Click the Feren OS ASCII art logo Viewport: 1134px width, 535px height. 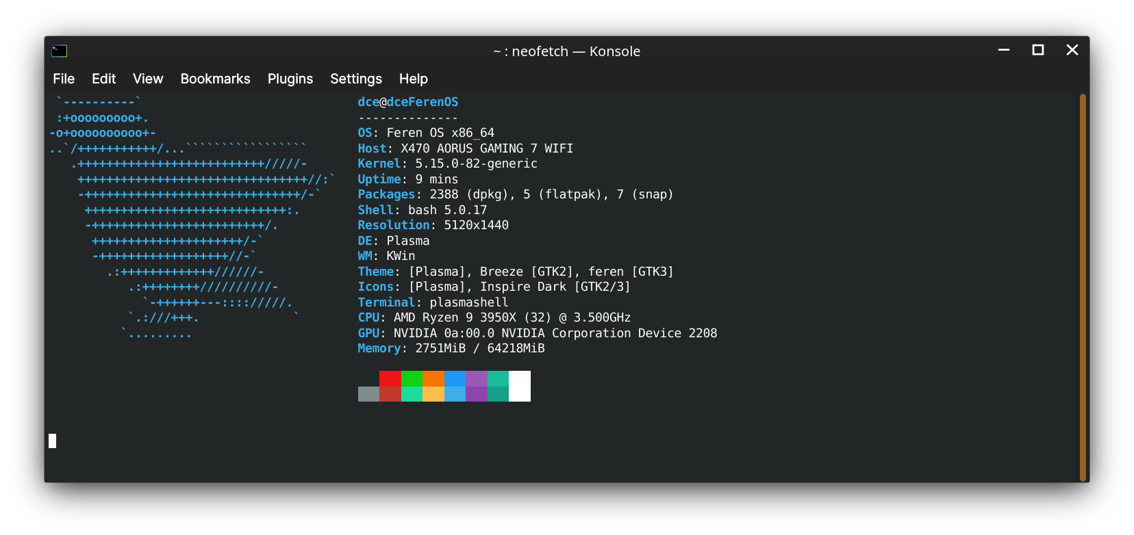(192, 218)
